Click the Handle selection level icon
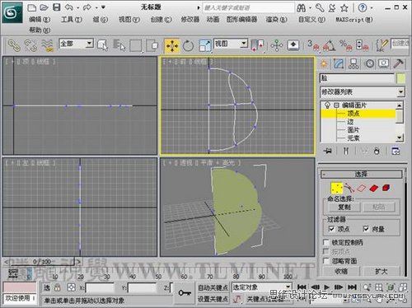This screenshot has height=308, width=412. pos(349,189)
